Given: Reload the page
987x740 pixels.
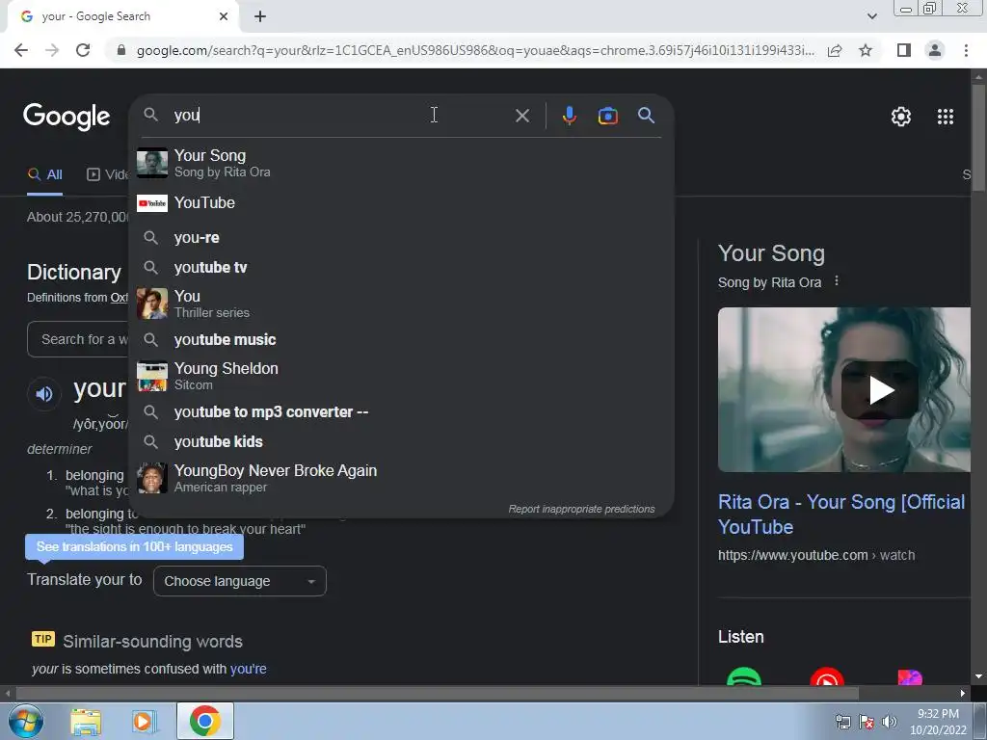Looking at the screenshot, I should (83, 50).
